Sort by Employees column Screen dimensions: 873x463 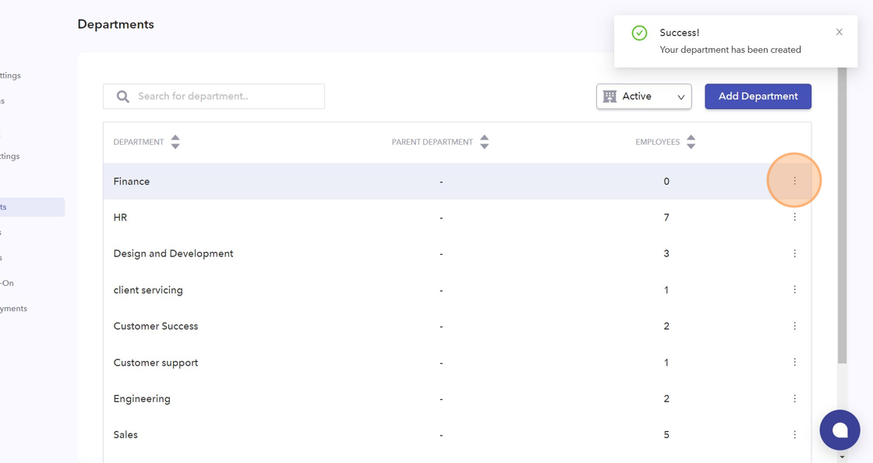(x=691, y=142)
